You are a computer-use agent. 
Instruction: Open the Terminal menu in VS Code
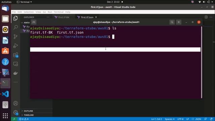58,12
